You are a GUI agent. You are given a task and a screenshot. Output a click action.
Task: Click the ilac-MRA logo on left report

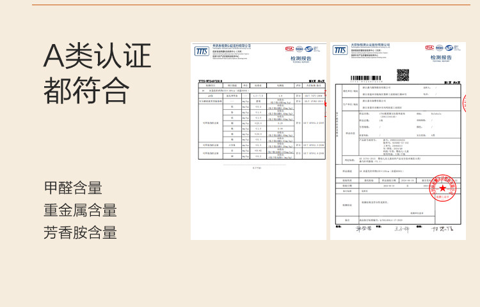[x=299, y=49]
